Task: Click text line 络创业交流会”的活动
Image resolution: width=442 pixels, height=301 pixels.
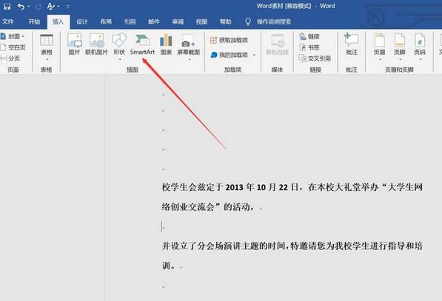Action: click(207, 207)
